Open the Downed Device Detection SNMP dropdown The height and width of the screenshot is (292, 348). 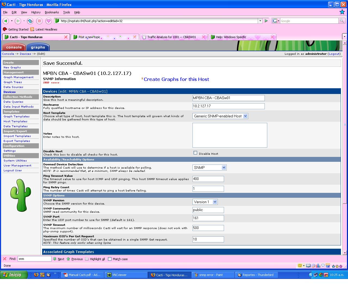click(209, 168)
